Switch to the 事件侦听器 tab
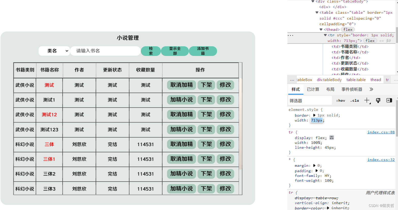The width and height of the screenshot is (398, 210). [352, 89]
